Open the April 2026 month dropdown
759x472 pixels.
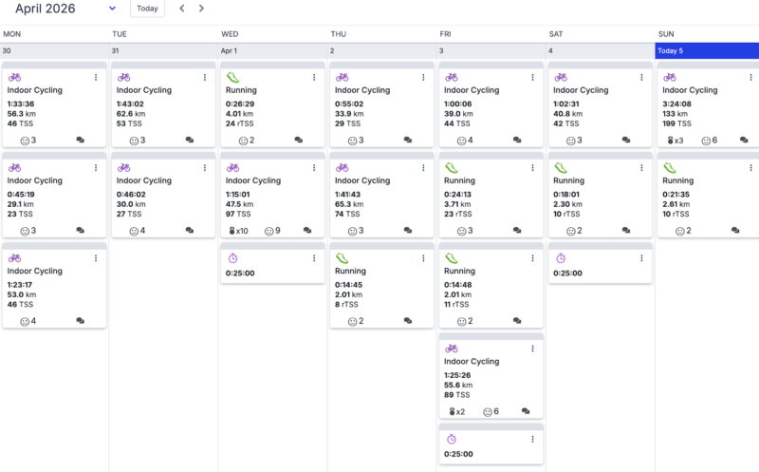pos(112,9)
